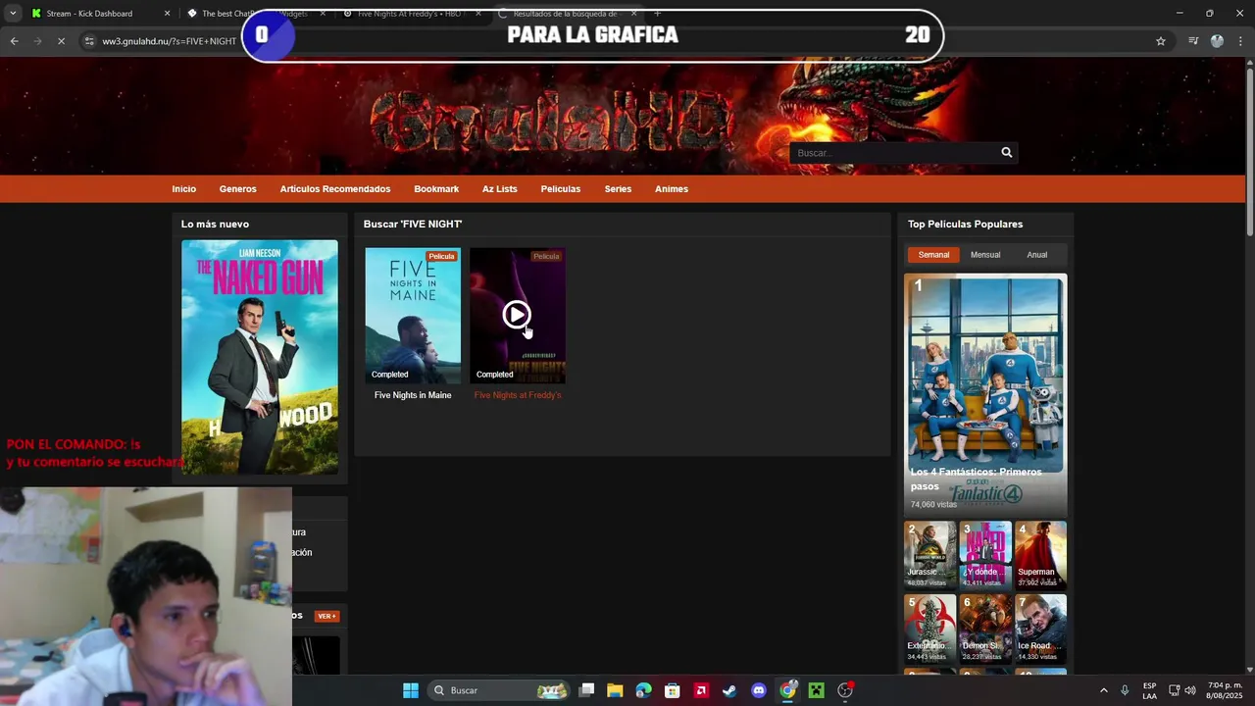
Task: Open the Exterritorial ranked 5 thumbnail
Action: [929, 629]
